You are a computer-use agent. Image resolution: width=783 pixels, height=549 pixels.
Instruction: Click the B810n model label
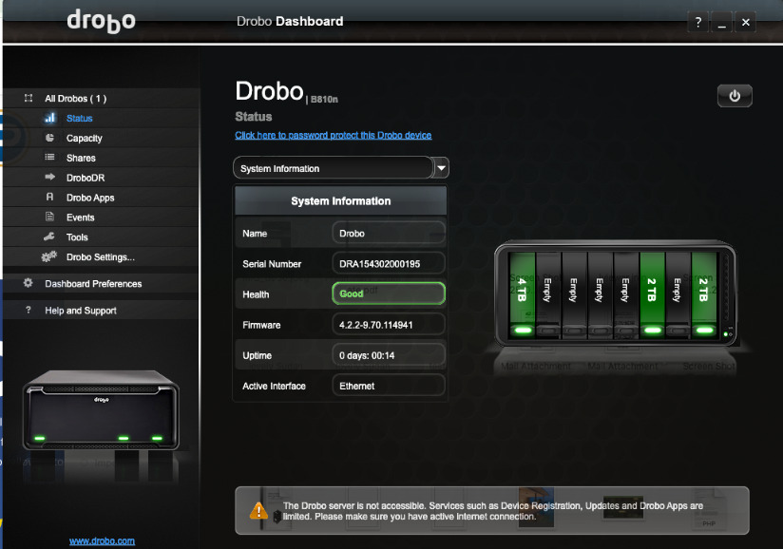point(324,100)
